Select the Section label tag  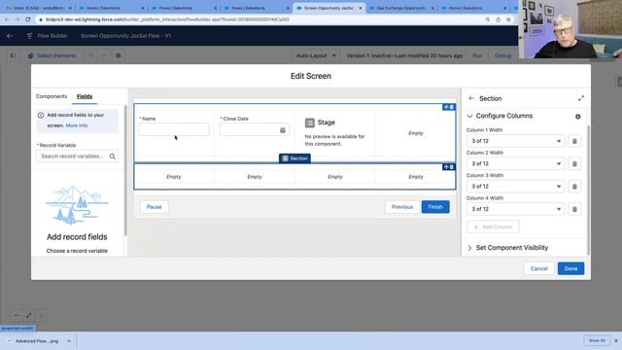pos(294,158)
